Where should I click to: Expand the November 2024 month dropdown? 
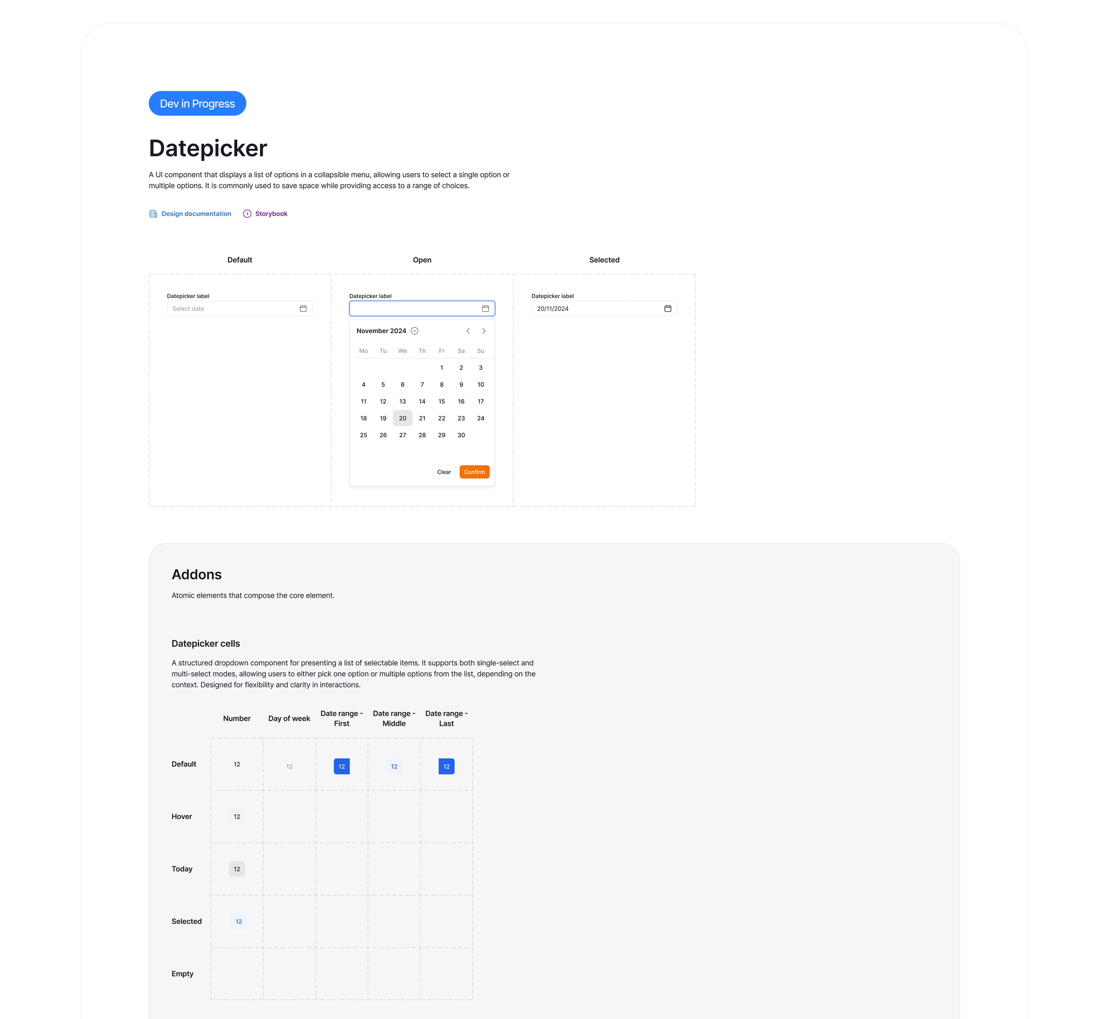pyautogui.click(x=414, y=331)
